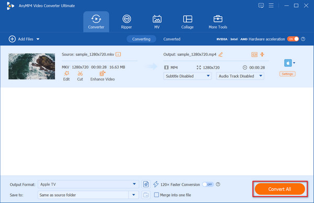This screenshot has width=314, height=203.
Task: Open the hamburger menu icon
Action: (271, 5)
